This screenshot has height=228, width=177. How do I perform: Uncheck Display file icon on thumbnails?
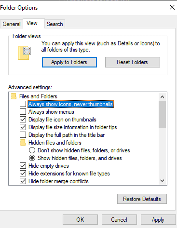(x=23, y=120)
